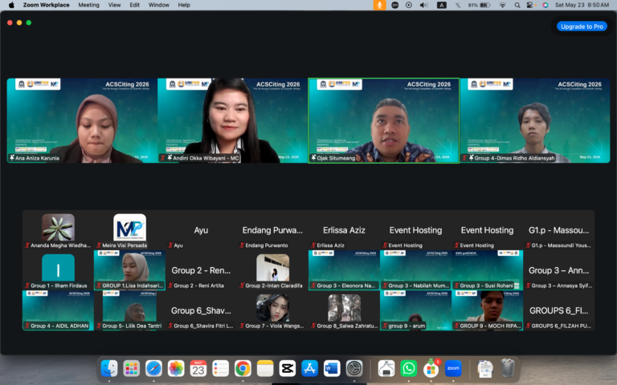Select Group 1 - Ilham Firdaus tile
Image resolution: width=617 pixels, height=385 pixels.
58,270
